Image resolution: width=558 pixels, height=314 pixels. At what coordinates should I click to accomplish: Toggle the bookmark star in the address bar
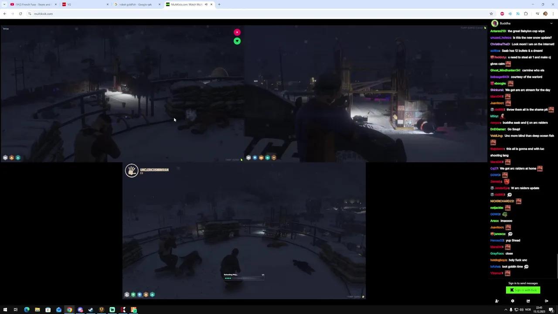tap(491, 14)
